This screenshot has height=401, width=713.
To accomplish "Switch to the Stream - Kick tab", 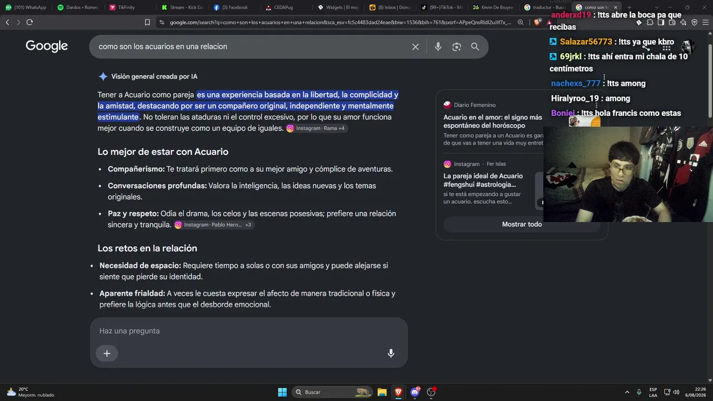I will 182,7.
